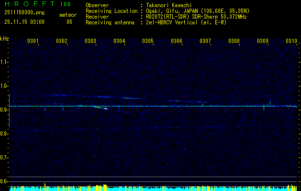
Task: Click the 0.7 frequency axis label
Action: click(4, 157)
